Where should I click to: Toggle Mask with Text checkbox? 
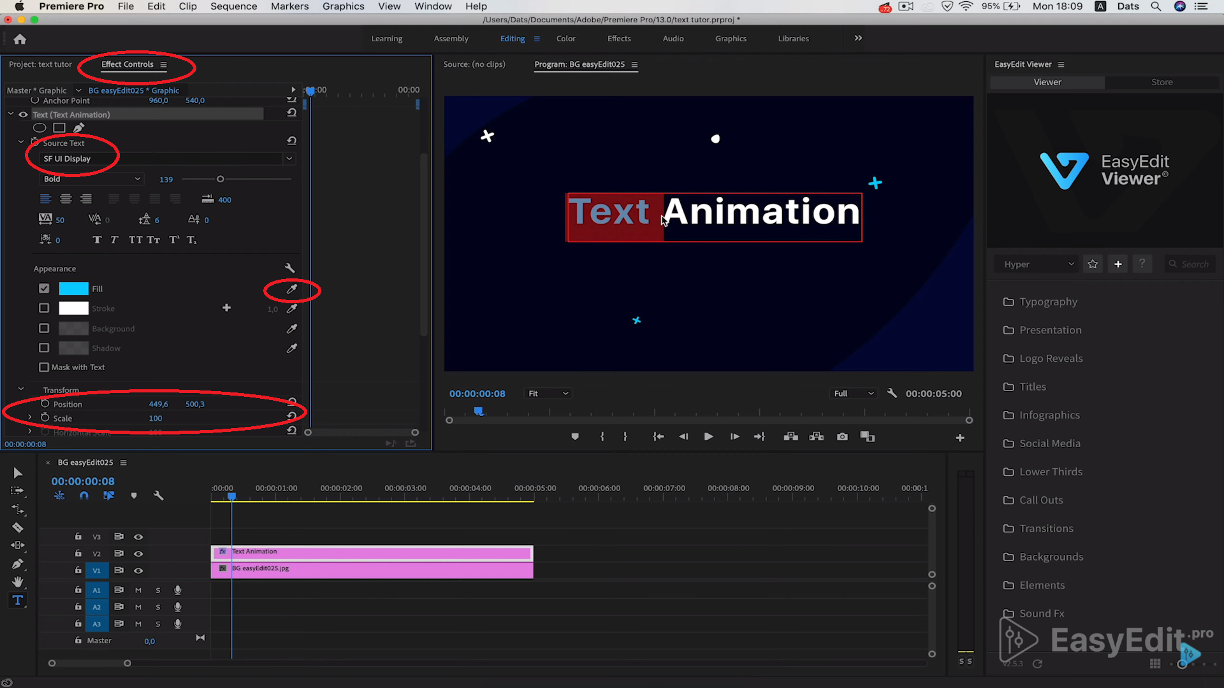pyautogui.click(x=44, y=366)
